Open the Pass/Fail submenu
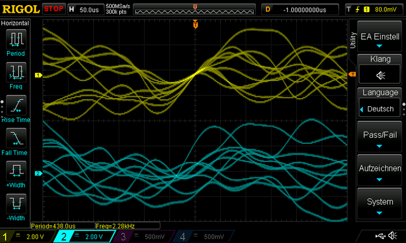Viewport: 406px width, 243px height. [x=379, y=137]
